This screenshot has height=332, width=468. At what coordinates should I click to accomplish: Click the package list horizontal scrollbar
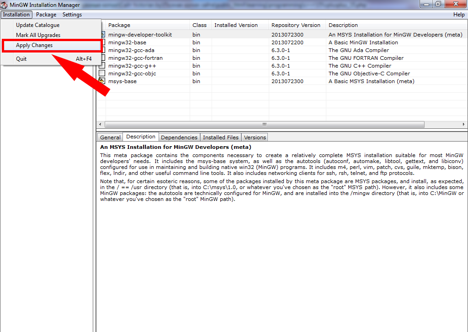[x=264, y=124]
